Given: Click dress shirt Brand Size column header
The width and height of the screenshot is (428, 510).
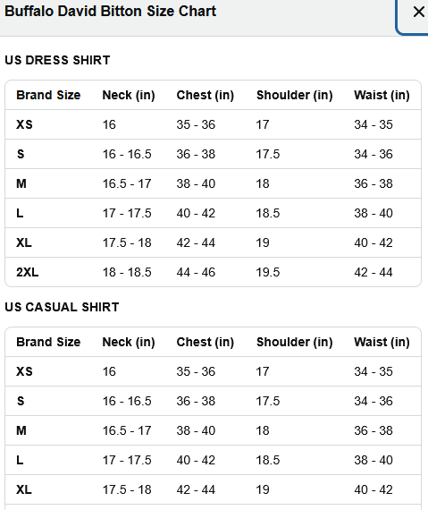Looking at the screenshot, I should tap(48, 95).
